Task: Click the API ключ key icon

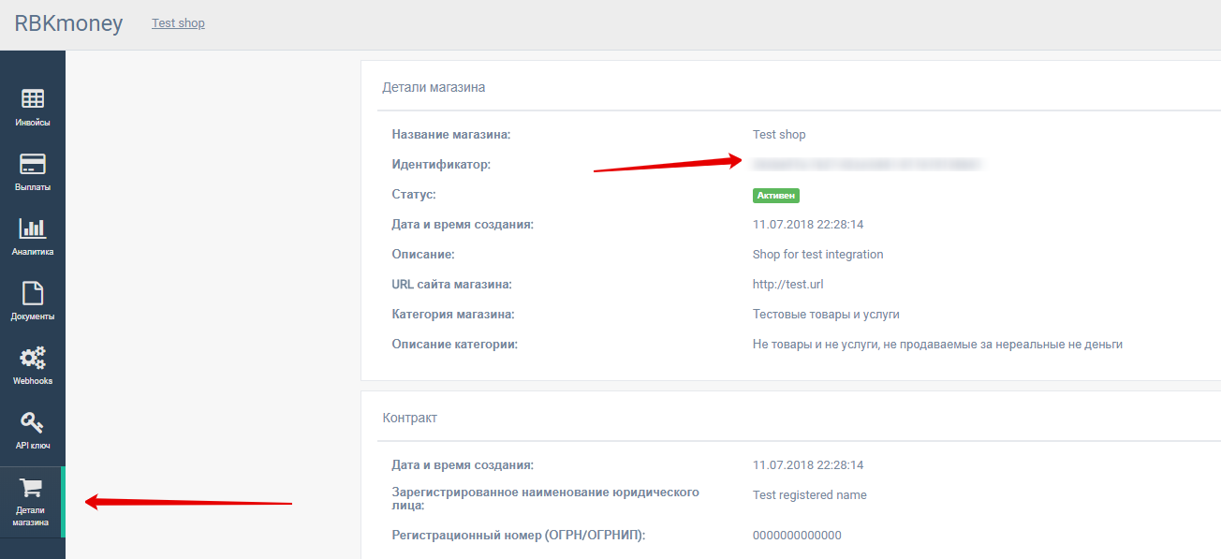Action: point(33,423)
